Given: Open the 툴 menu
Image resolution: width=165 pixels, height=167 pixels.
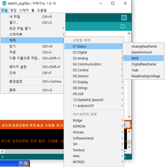Looking at the screenshot, I should [x=33, y=10].
